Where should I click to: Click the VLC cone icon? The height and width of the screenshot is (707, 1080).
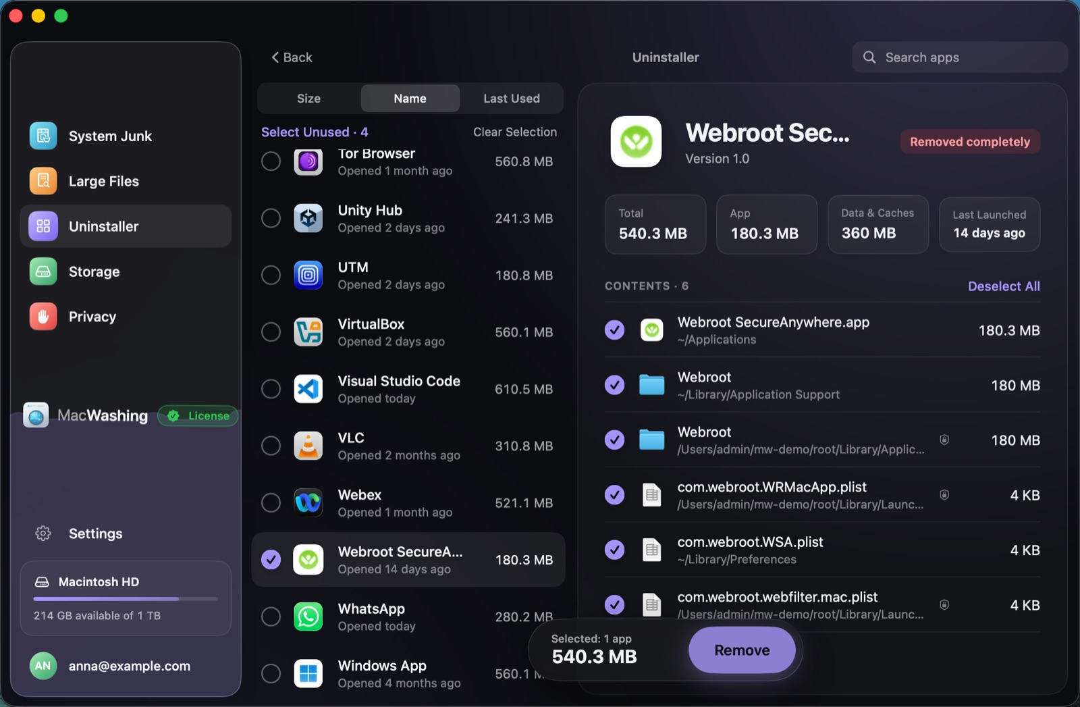[x=308, y=446]
